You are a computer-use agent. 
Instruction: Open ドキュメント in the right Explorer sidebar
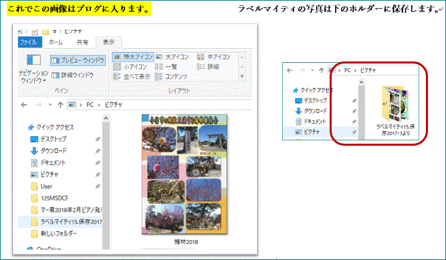pos(311,122)
